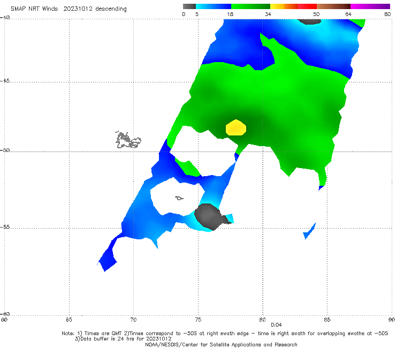Click the small island outline inside the white gap
Screen dimensions: 396x348
coord(179,198)
